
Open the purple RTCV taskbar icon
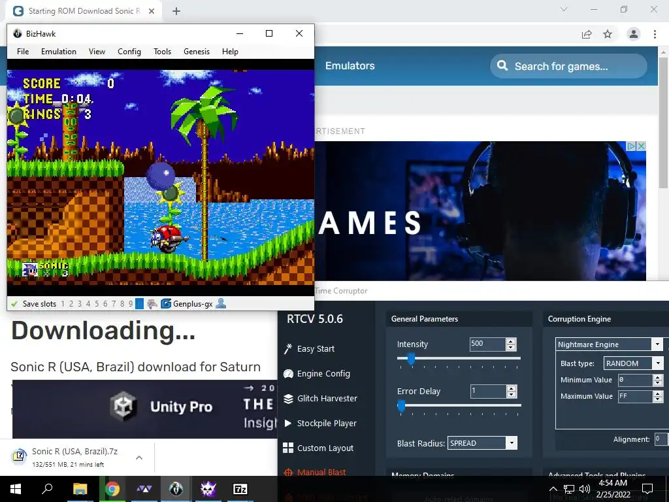pos(208,489)
